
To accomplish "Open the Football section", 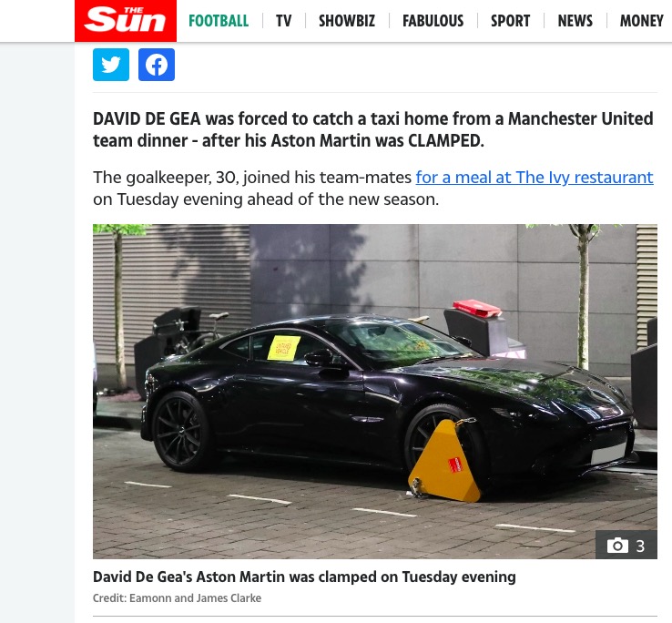I will coord(219,21).
